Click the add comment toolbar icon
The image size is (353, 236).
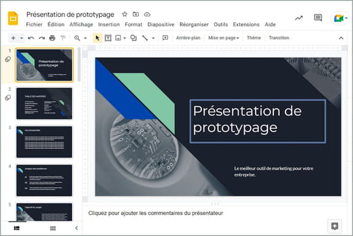tap(165, 38)
